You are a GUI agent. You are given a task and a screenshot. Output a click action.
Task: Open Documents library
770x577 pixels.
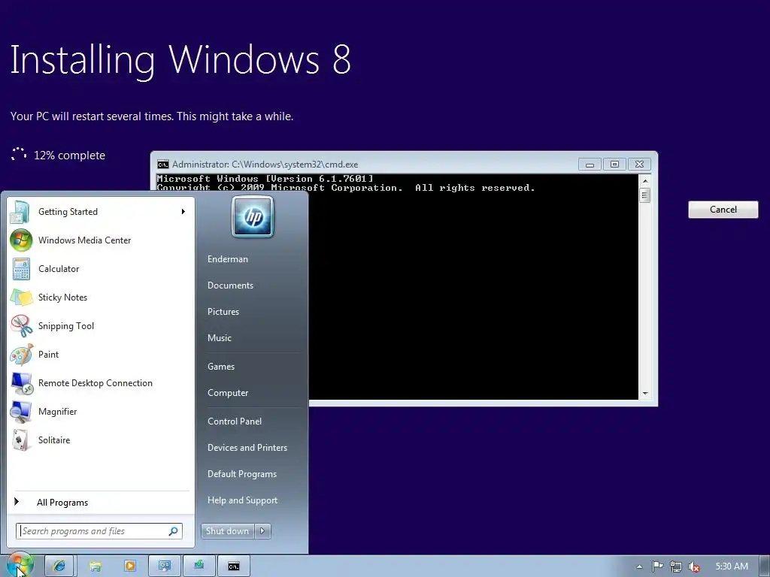[x=230, y=285]
